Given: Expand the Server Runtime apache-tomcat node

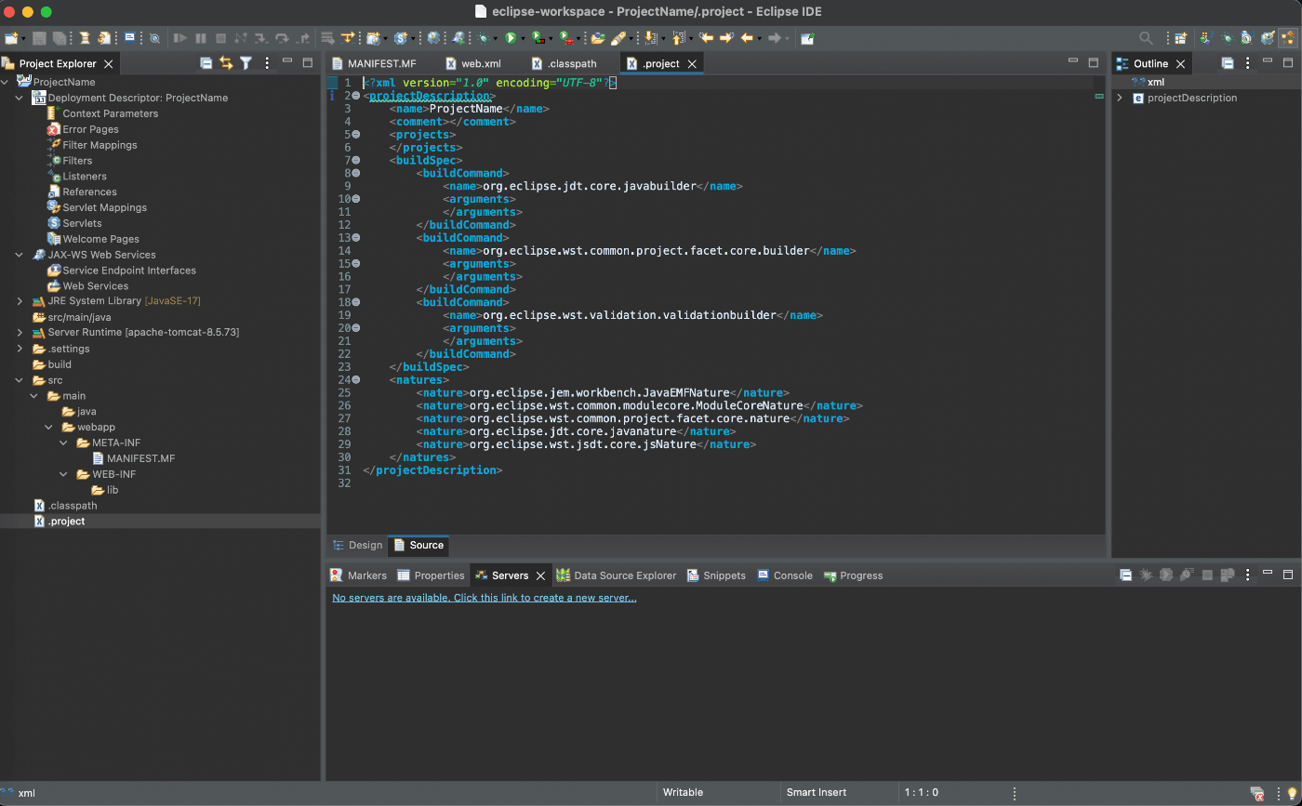Looking at the screenshot, I should coord(20,333).
